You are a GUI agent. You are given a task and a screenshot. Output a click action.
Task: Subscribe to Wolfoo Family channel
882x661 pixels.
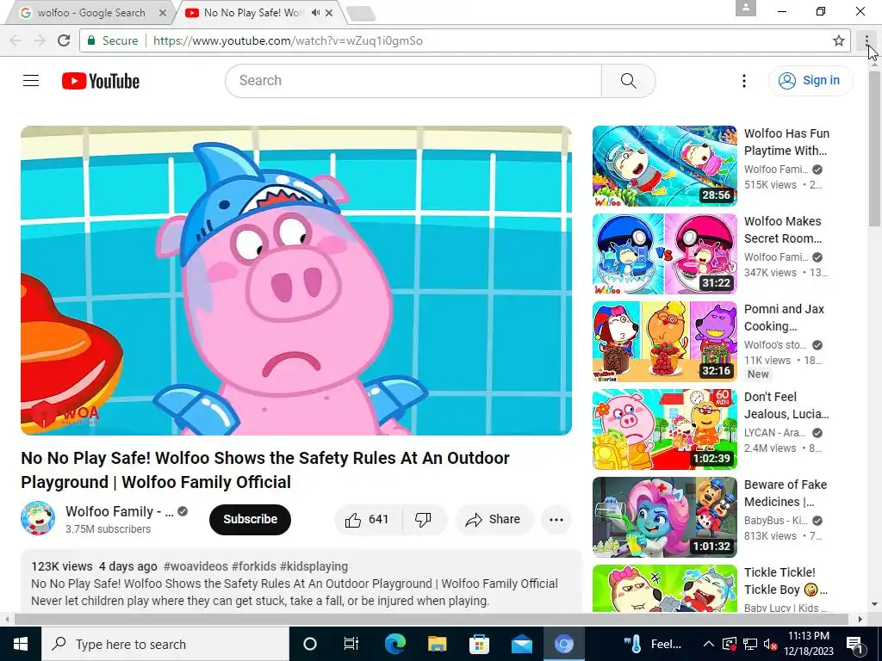coord(251,519)
